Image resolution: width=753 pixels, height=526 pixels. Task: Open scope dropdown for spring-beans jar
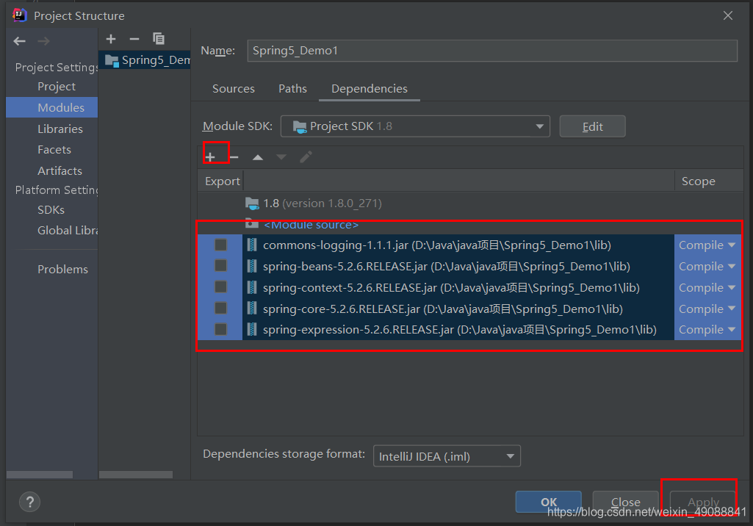[x=707, y=266]
